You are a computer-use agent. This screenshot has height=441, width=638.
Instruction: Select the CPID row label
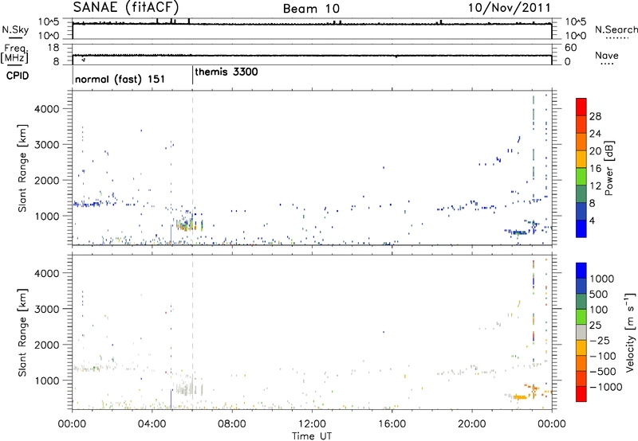point(18,76)
